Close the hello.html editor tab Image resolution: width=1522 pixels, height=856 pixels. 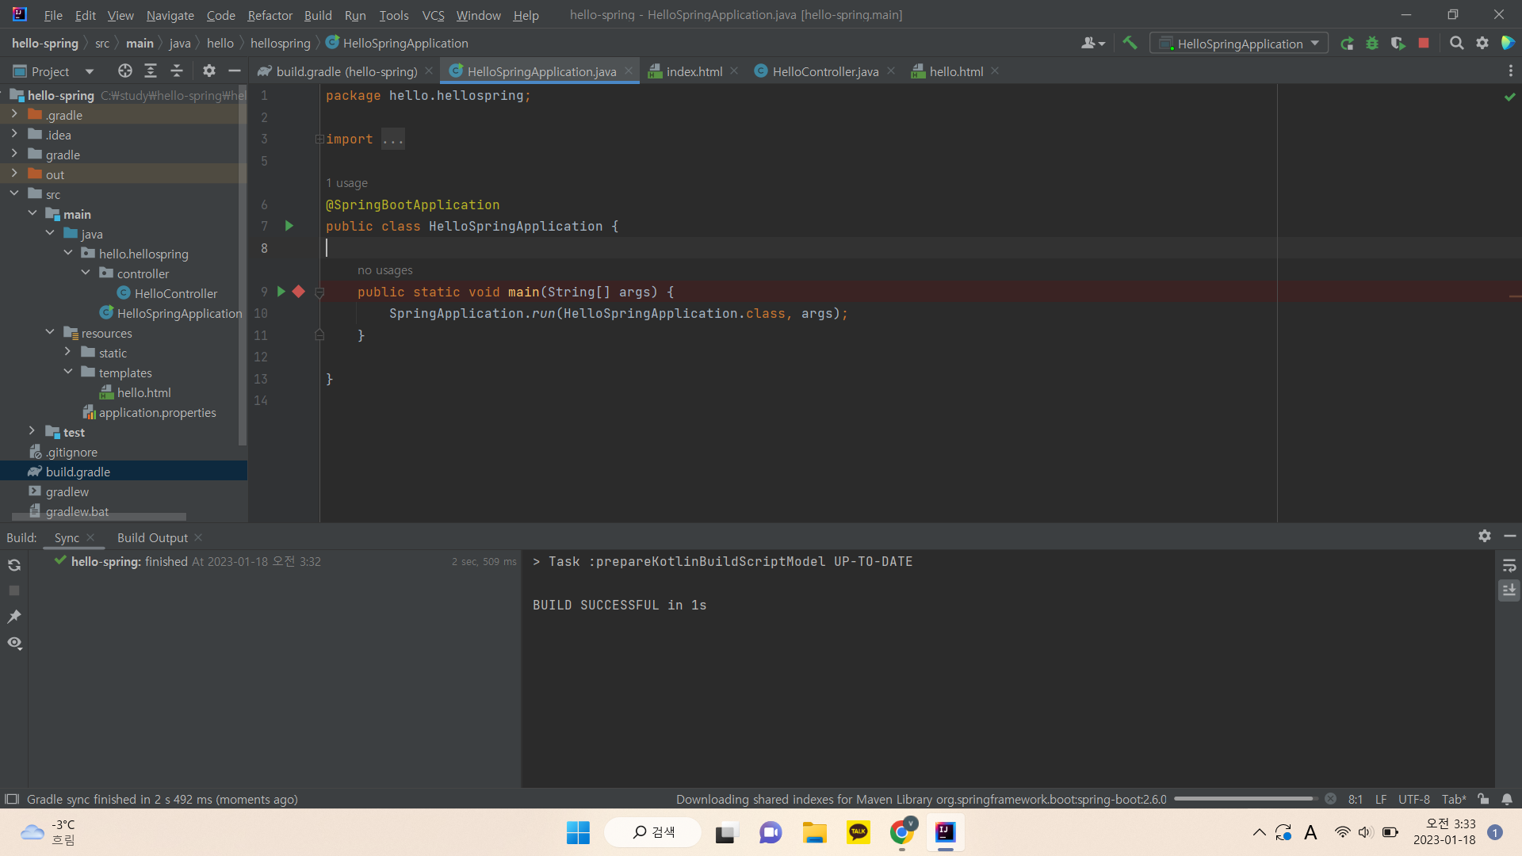pyautogui.click(x=995, y=71)
